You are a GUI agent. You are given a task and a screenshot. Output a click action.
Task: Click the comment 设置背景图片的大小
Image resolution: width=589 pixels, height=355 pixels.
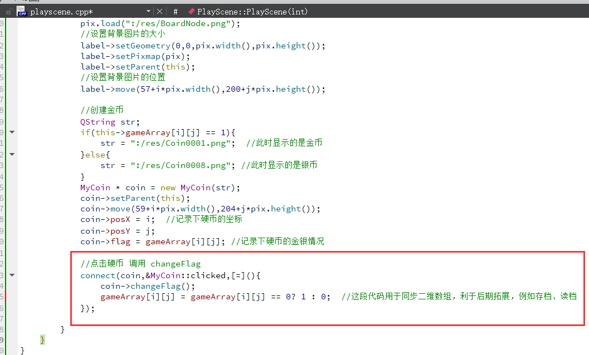[123, 34]
